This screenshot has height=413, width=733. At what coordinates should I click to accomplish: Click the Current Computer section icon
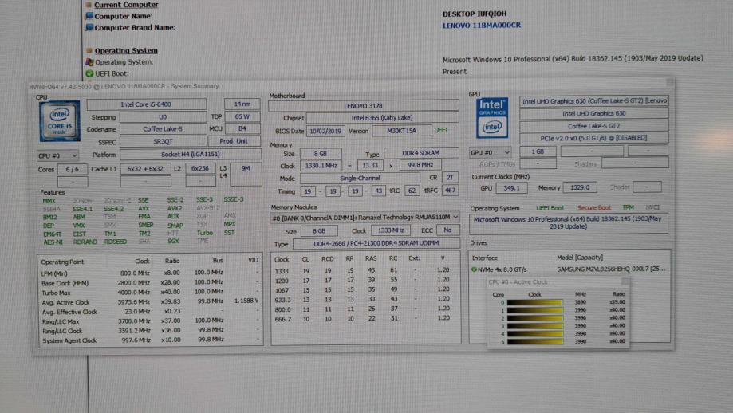pos(89,5)
